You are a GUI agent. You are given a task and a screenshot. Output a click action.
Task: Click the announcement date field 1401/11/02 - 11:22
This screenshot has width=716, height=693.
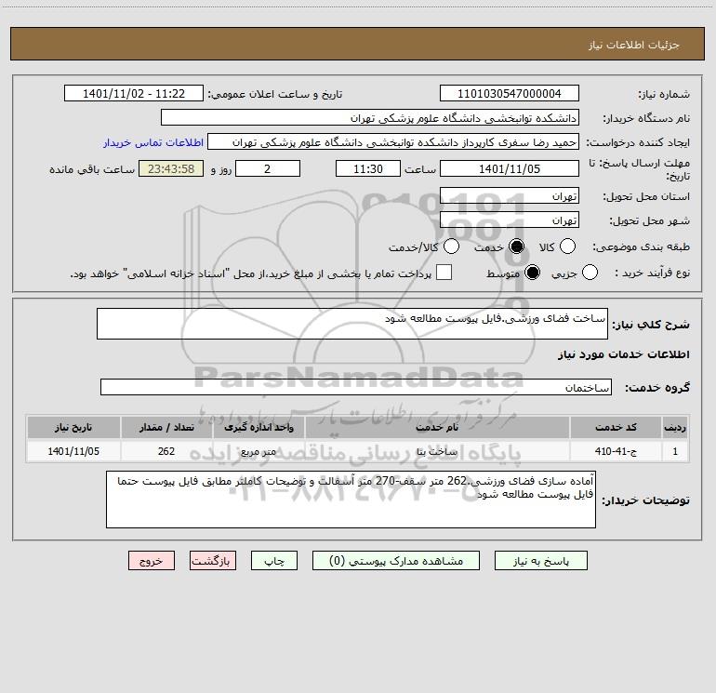point(134,94)
